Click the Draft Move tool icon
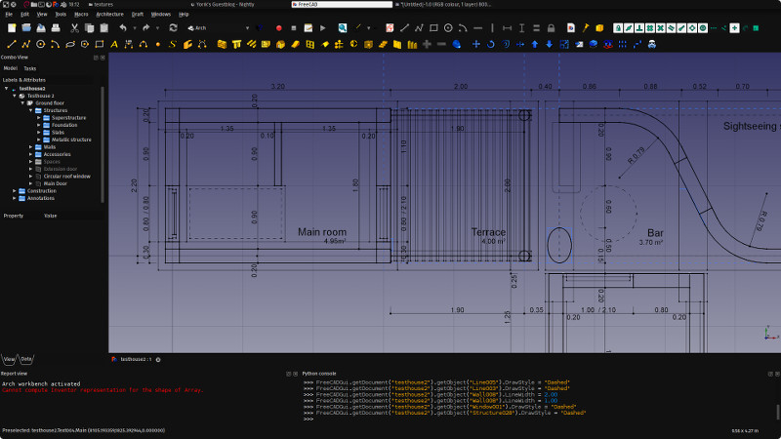 (476, 44)
